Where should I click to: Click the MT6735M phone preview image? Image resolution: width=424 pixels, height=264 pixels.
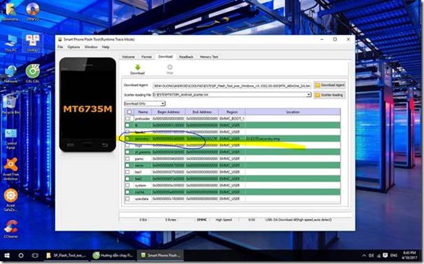tap(87, 104)
